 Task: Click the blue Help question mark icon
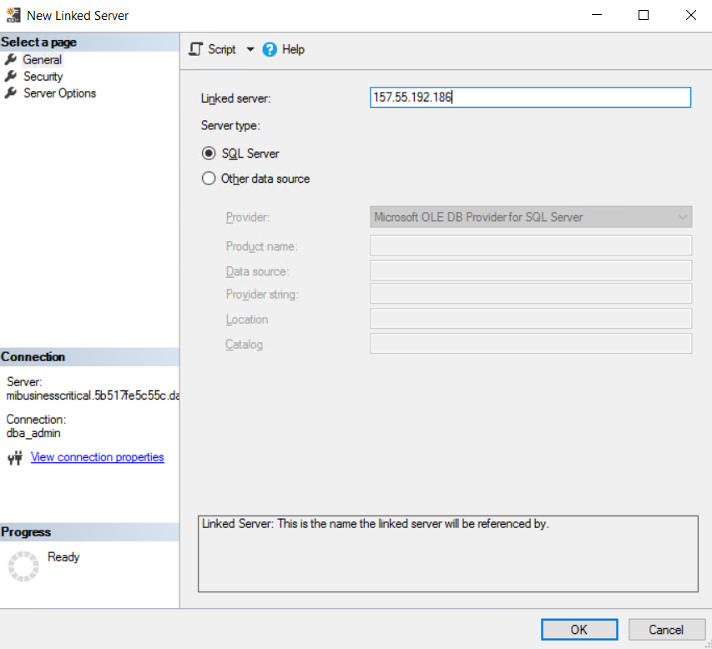pos(270,49)
